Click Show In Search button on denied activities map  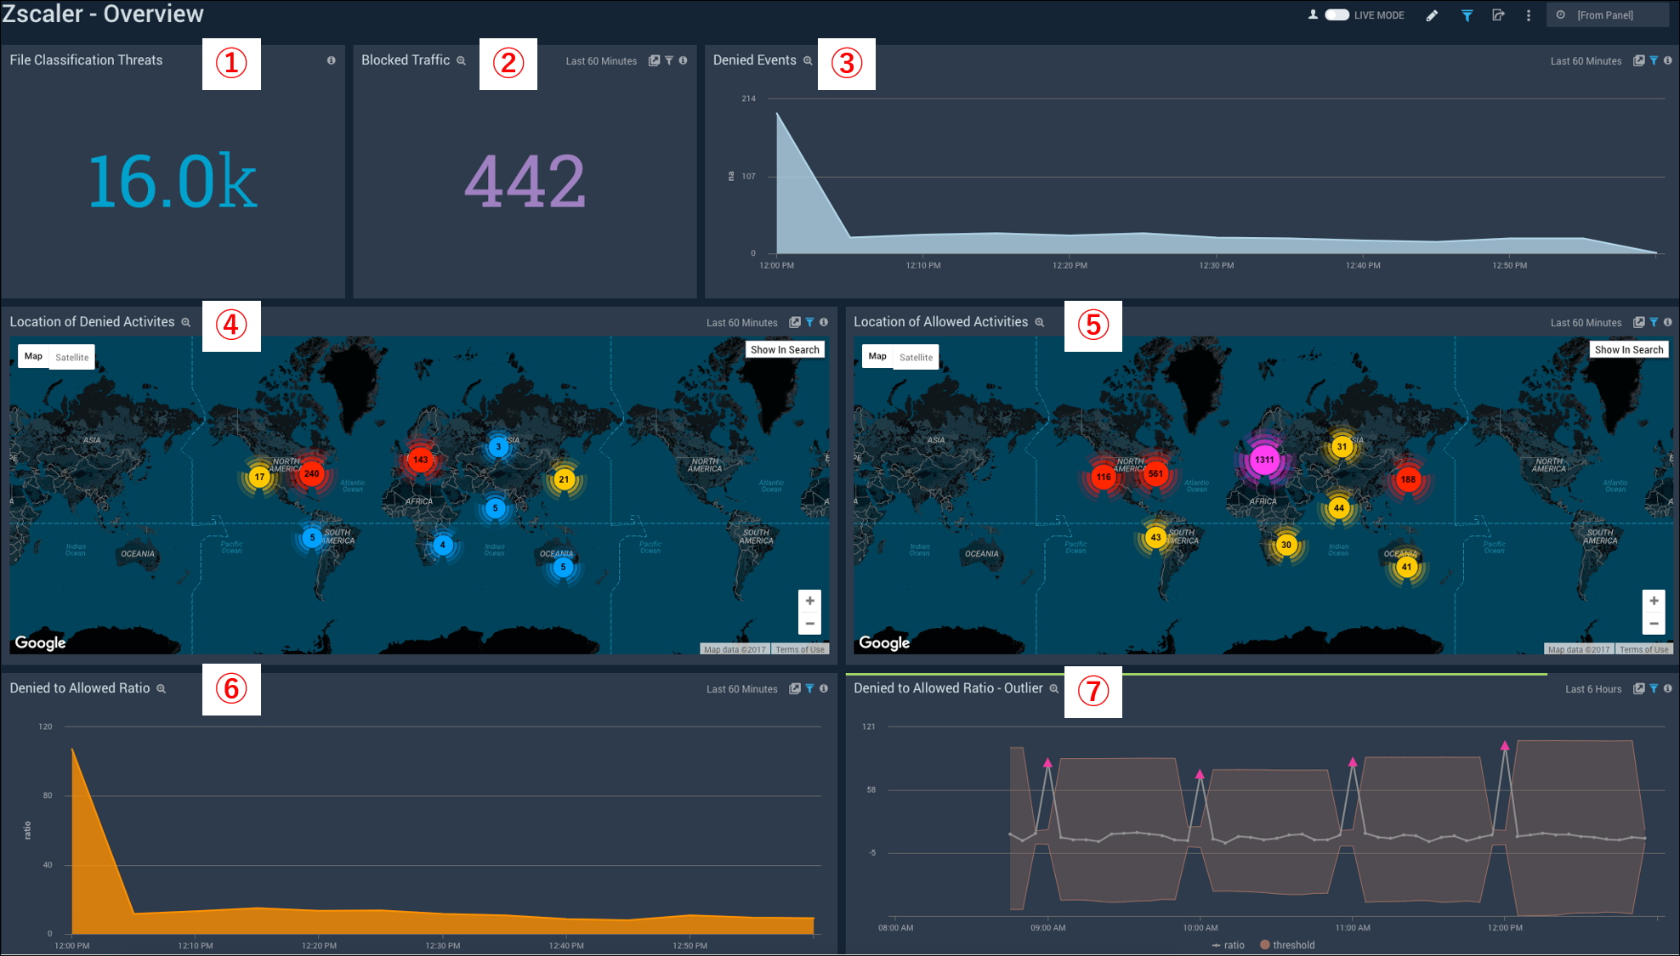[x=785, y=348]
